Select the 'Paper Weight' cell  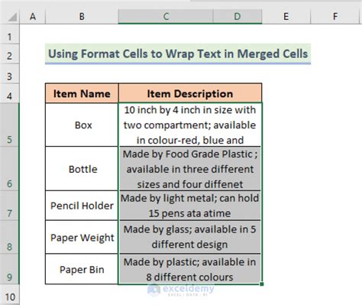(x=82, y=237)
